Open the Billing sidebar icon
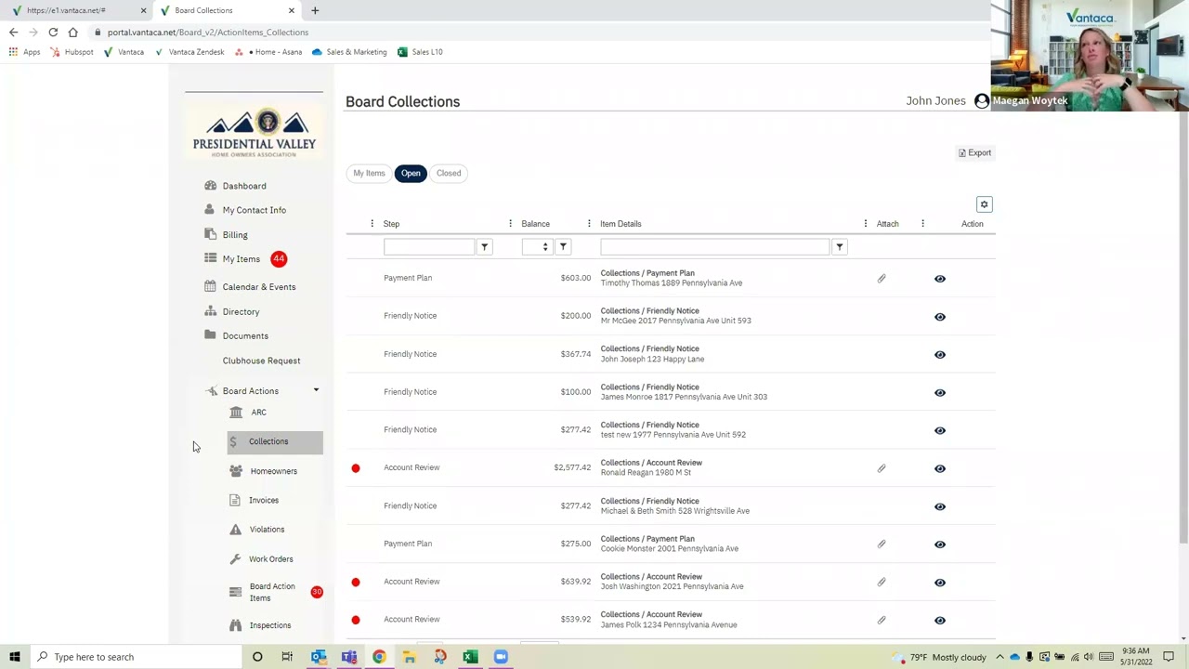Image resolution: width=1189 pixels, height=669 pixels. point(210,234)
